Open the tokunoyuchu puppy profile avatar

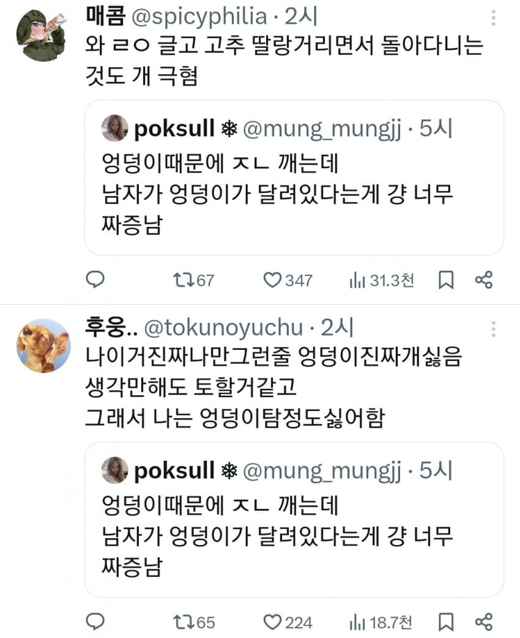(x=43, y=346)
